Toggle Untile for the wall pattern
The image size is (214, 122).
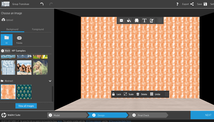[155, 94]
